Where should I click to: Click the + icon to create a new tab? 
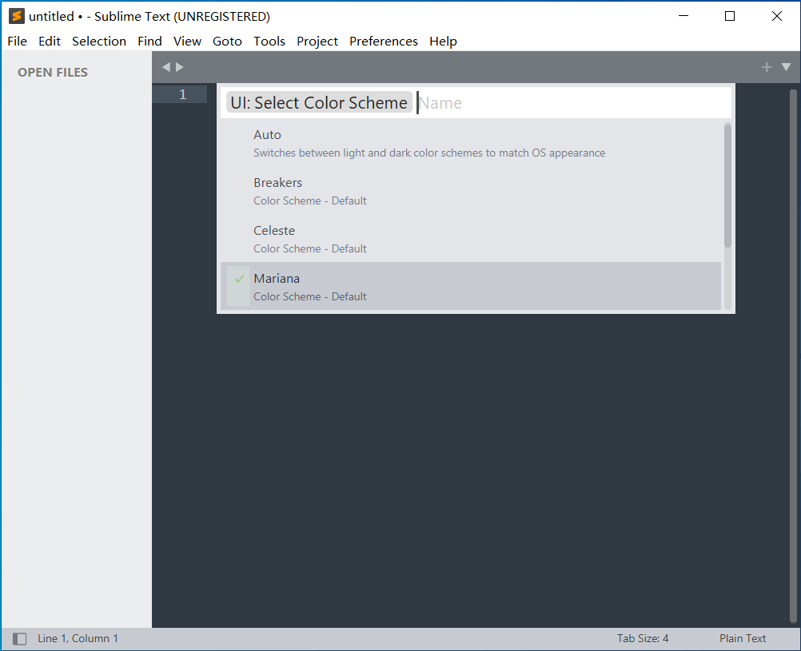(766, 67)
